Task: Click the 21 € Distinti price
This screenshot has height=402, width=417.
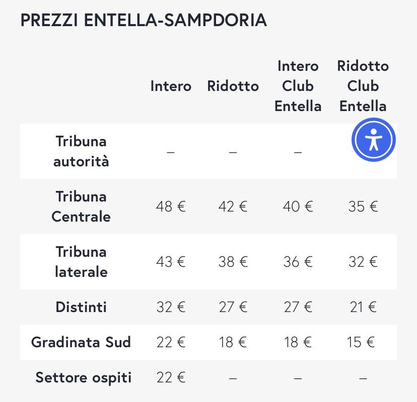Action: click(x=363, y=307)
